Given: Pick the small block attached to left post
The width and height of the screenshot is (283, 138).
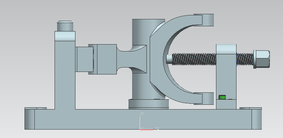Looking at the screenshot, I should (x=85, y=59).
